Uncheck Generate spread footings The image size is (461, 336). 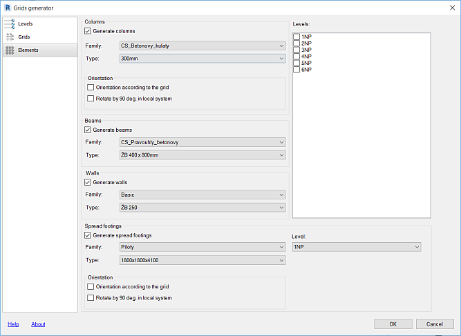click(x=87, y=235)
